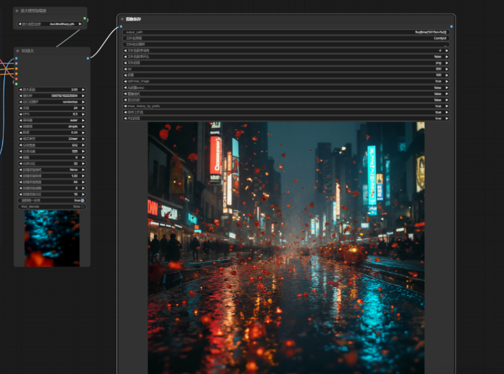Collapse the SD放大 node via its title dot

pos(18,51)
